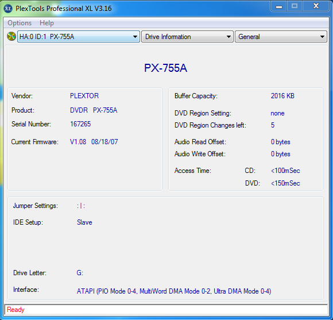Click the PlexTools XL title bar icon

coord(8,9)
